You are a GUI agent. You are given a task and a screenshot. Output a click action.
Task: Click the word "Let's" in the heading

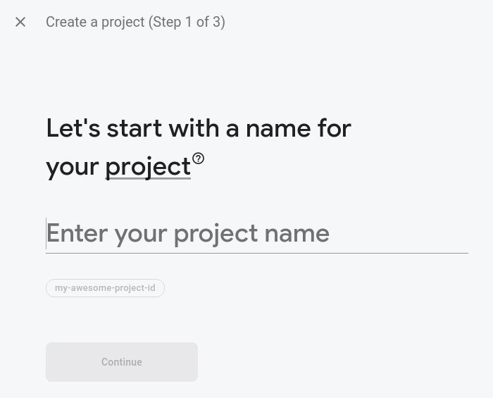pyautogui.click(x=73, y=129)
